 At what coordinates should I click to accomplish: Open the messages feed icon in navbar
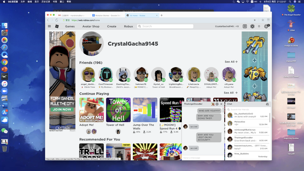245,26
